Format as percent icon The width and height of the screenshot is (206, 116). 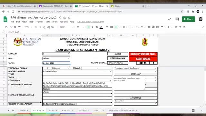(40, 27)
